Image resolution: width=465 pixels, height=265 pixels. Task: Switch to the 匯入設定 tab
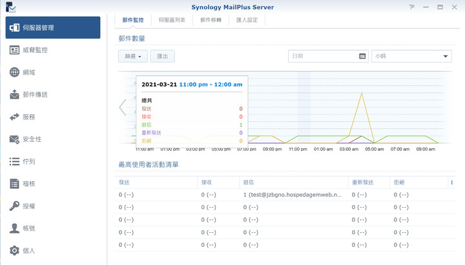(247, 20)
